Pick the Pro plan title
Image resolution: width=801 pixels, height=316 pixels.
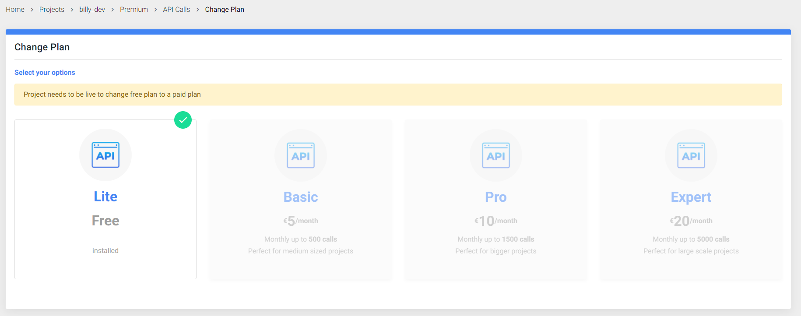[496, 197]
